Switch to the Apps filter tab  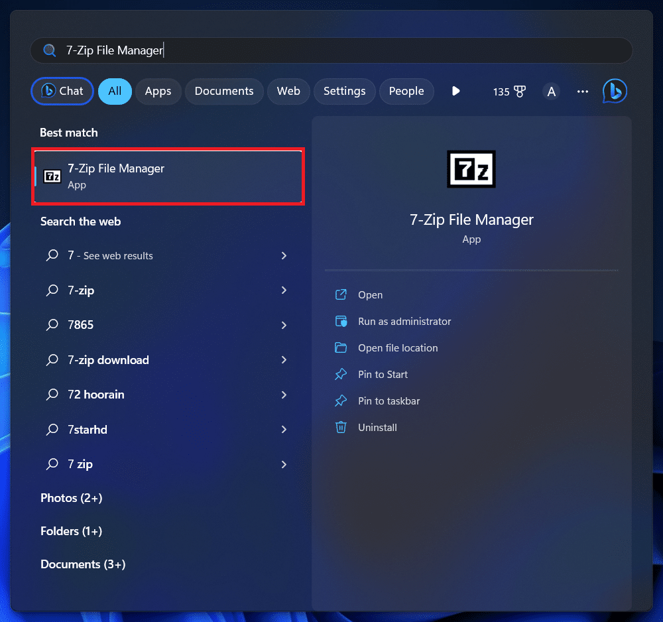point(158,92)
